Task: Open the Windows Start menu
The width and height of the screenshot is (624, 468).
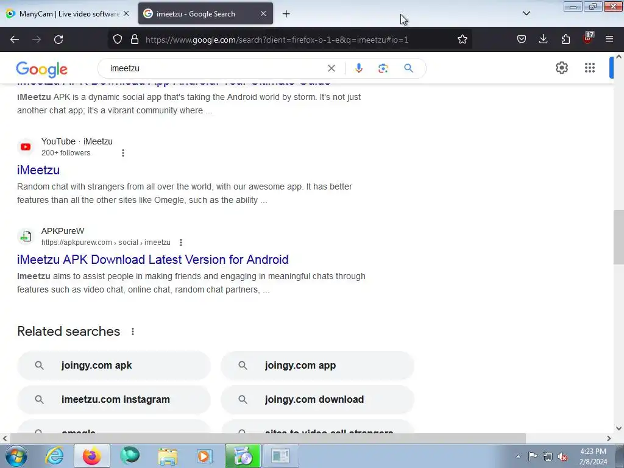Action: pyautogui.click(x=16, y=456)
